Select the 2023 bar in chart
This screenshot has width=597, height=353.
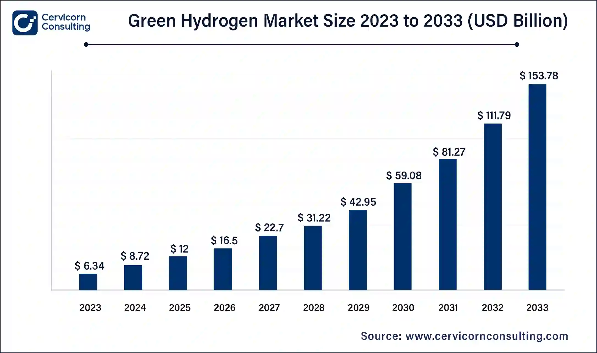[x=88, y=282]
